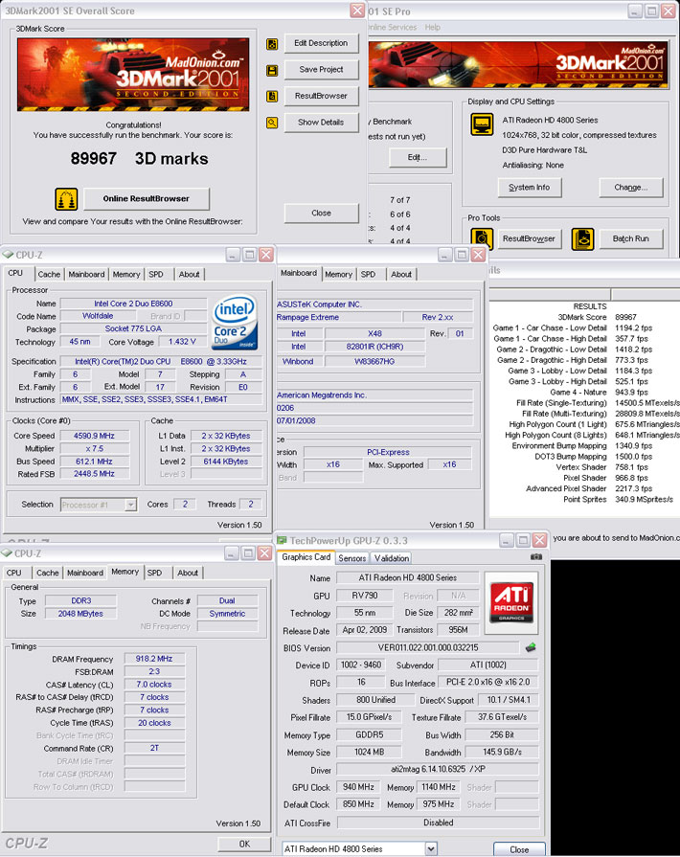This screenshot has width=680, height=857.
Task: Click the Core Speed value 4590.9 MHz
Action: 95,436
